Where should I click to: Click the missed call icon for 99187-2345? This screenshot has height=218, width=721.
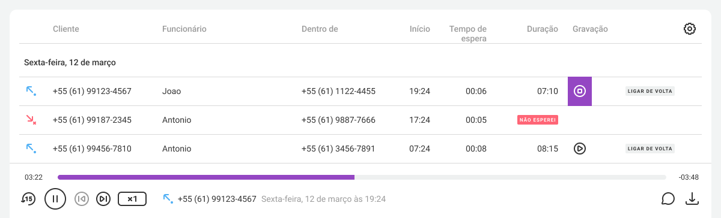(31, 120)
